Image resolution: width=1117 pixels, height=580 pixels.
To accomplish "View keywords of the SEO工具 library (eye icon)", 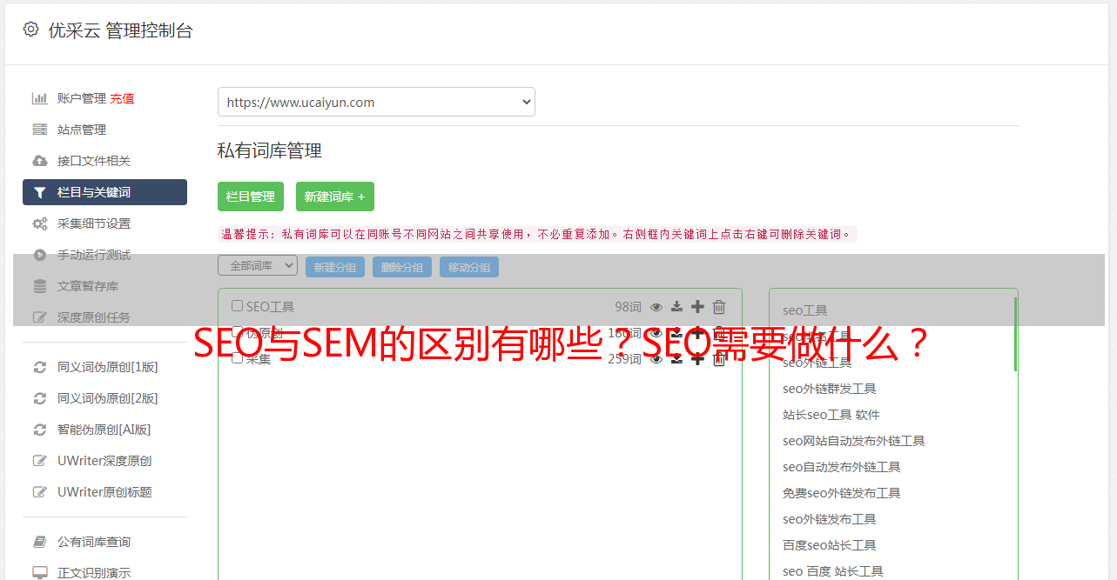I will pos(656,307).
